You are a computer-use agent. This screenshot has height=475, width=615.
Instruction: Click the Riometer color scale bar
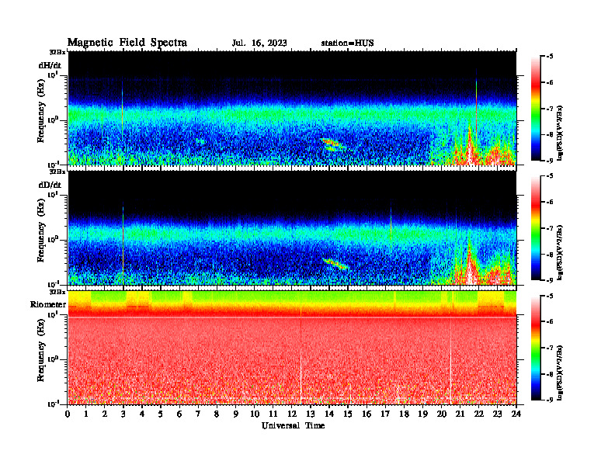coord(536,348)
